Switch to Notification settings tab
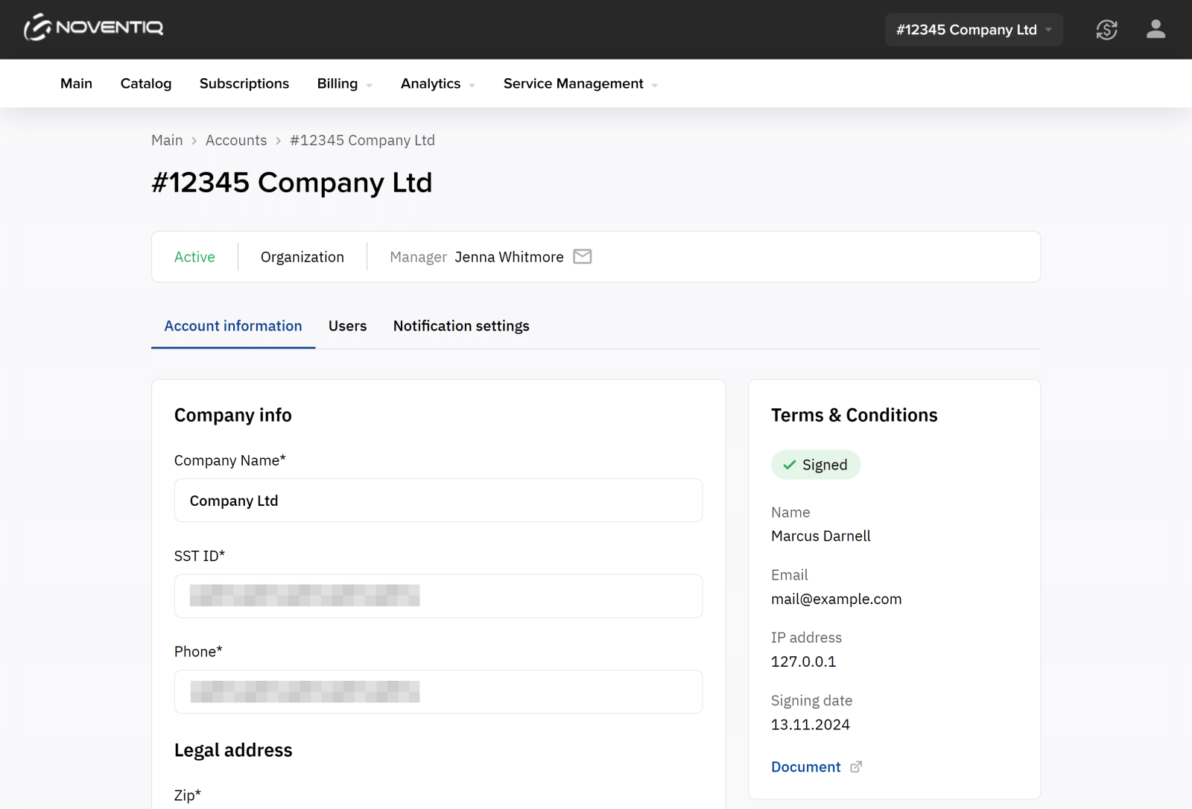 [461, 326]
